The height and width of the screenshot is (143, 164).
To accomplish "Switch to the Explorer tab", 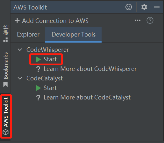I will pos(28,35).
